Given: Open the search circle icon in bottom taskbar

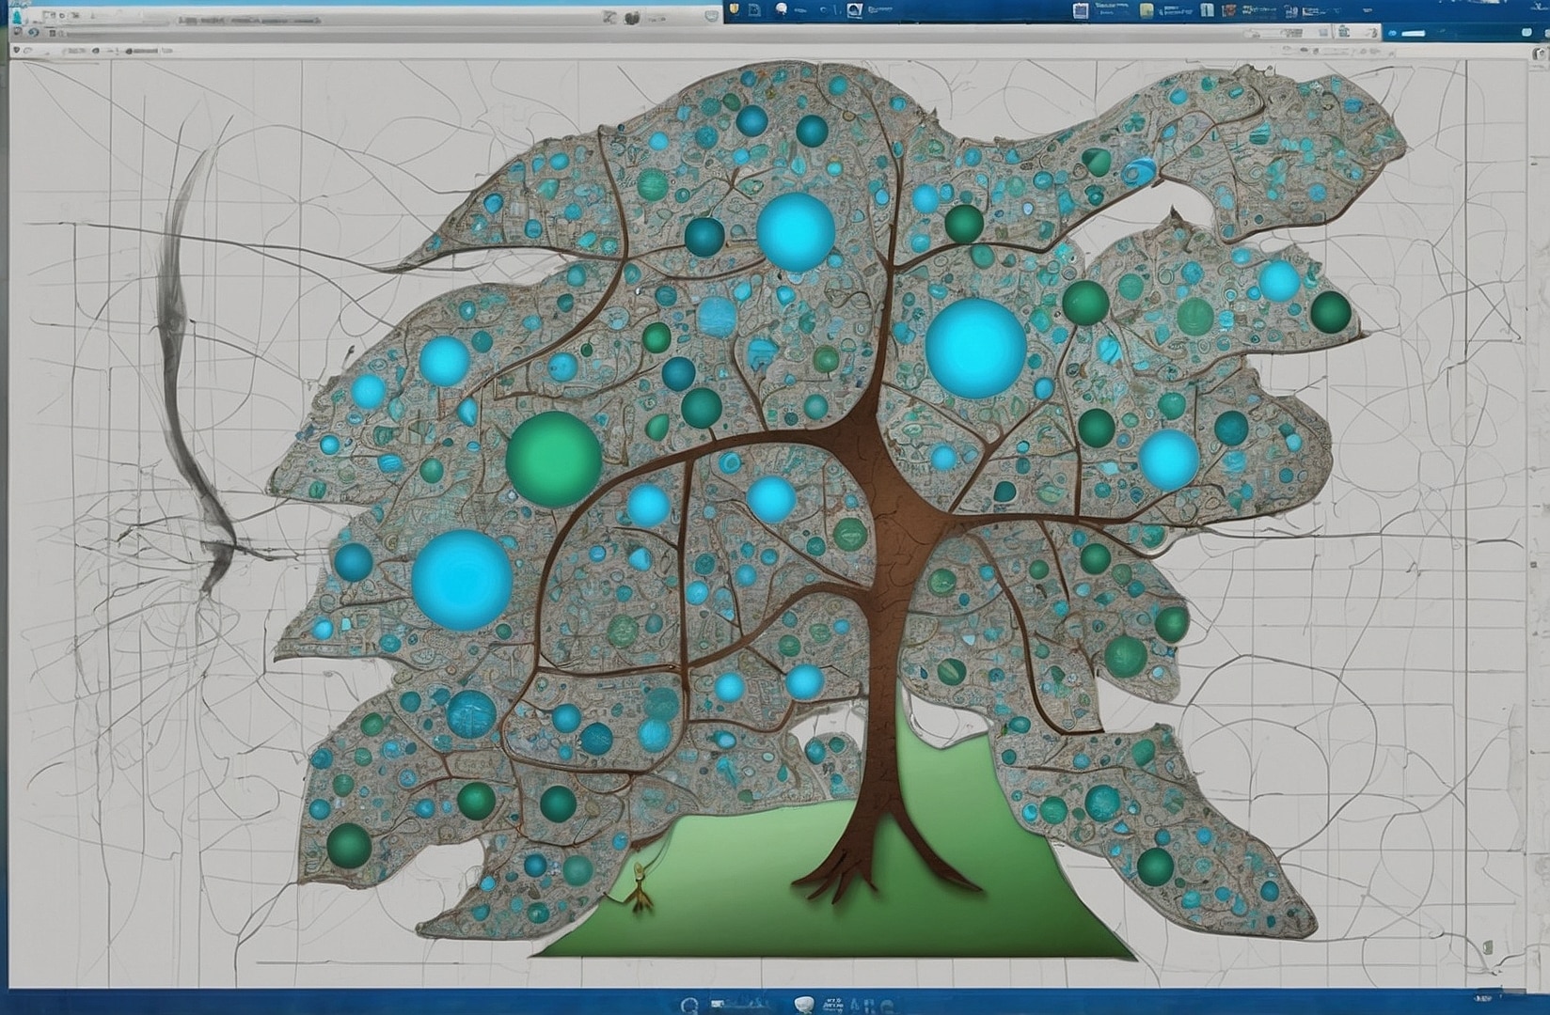Looking at the screenshot, I should click(x=688, y=1005).
